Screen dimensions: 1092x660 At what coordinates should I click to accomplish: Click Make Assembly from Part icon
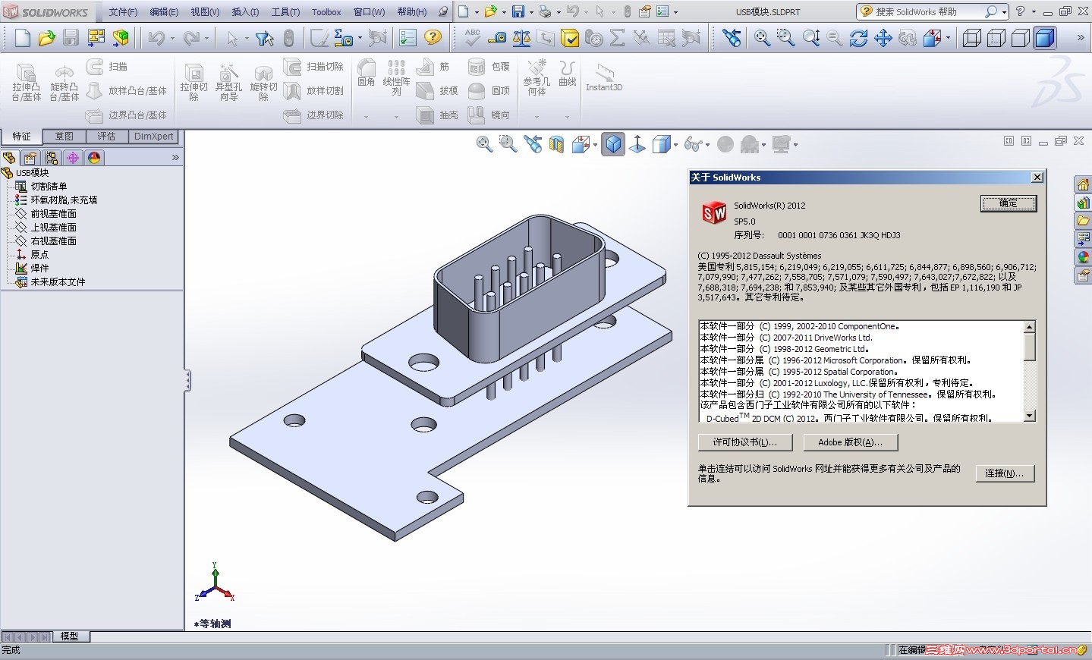pyautogui.click(x=121, y=38)
